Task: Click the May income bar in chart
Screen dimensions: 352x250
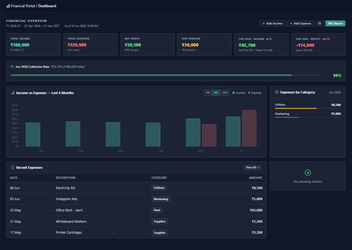Action: tap(193, 133)
